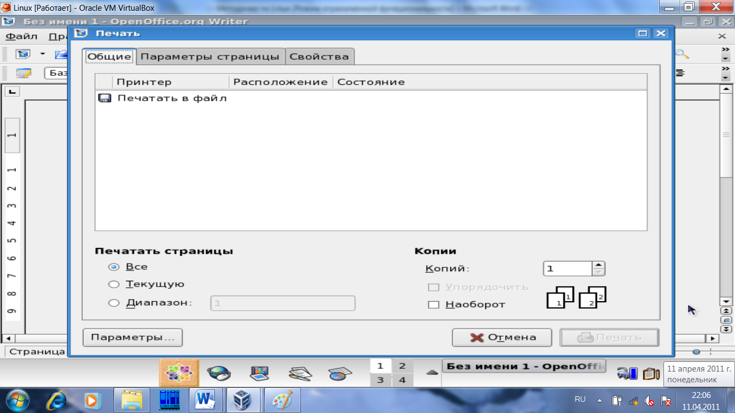Click the network monitor icon in Linux panel
The width and height of the screenshot is (735, 413).
pos(627,373)
